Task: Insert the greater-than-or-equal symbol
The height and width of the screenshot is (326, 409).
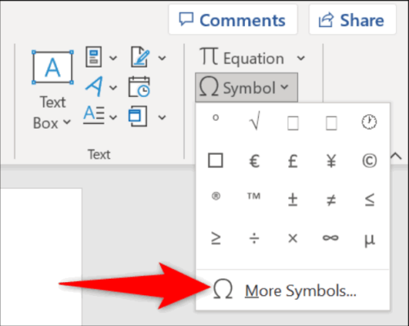Action: [216, 238]
